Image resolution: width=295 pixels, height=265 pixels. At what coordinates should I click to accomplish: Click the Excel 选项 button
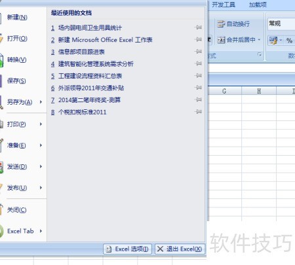click(127, 249)
